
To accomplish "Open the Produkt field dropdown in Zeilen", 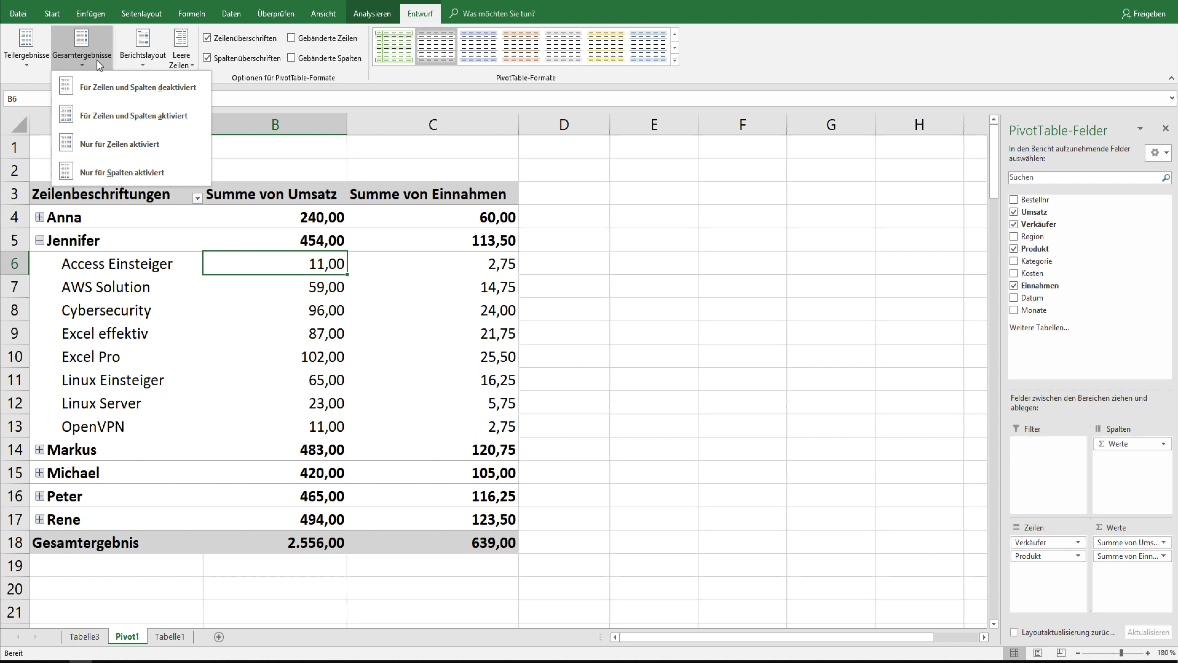I will (x=1078, y=556).
